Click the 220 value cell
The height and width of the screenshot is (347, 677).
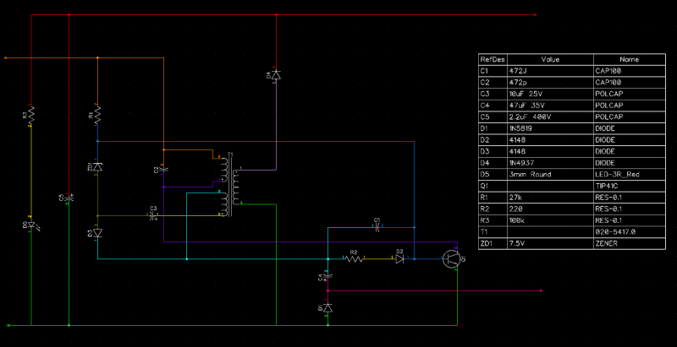click(x=551, y=209)
